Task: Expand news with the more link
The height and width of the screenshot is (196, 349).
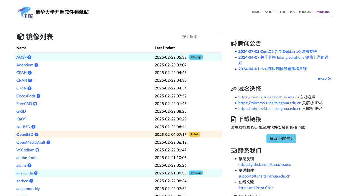Action: 324,79
